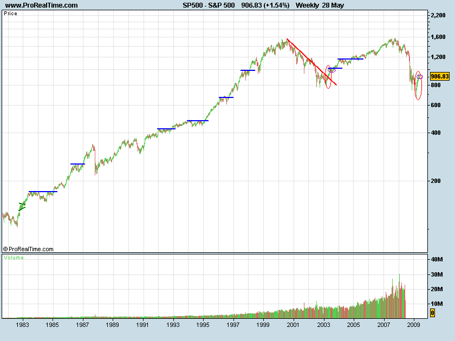Select the blue horizontal line near 1996
This screenshot has height=341, width=455.
[226, 97]
